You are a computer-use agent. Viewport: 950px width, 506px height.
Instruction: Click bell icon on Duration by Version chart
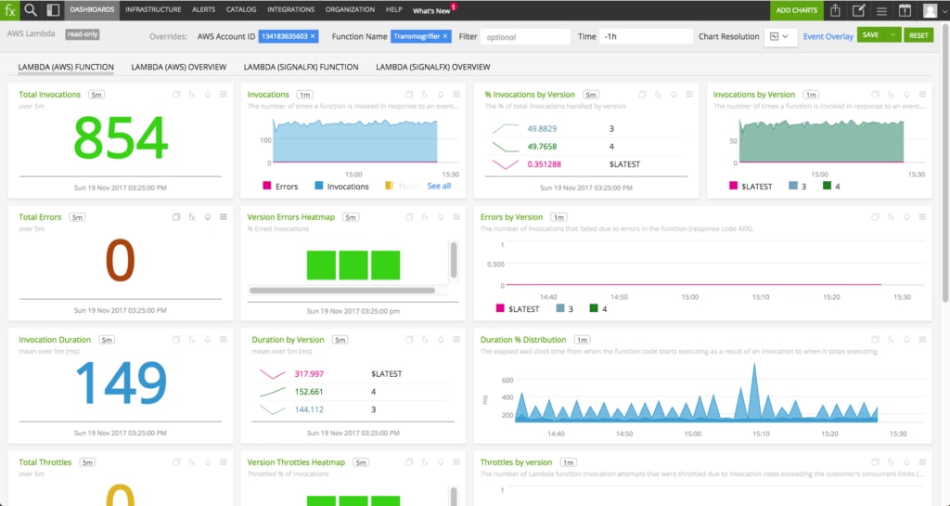pos(441,340)
